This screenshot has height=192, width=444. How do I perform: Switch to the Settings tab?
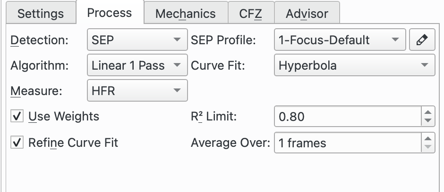pos(41,13)
